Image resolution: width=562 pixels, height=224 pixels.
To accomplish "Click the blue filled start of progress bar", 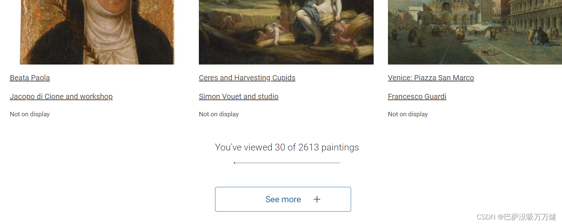I will tap(234, 163).
